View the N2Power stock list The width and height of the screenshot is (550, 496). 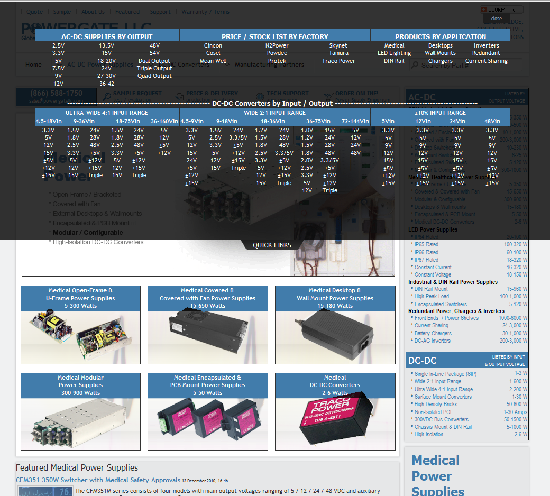click(x=277, y=45)
